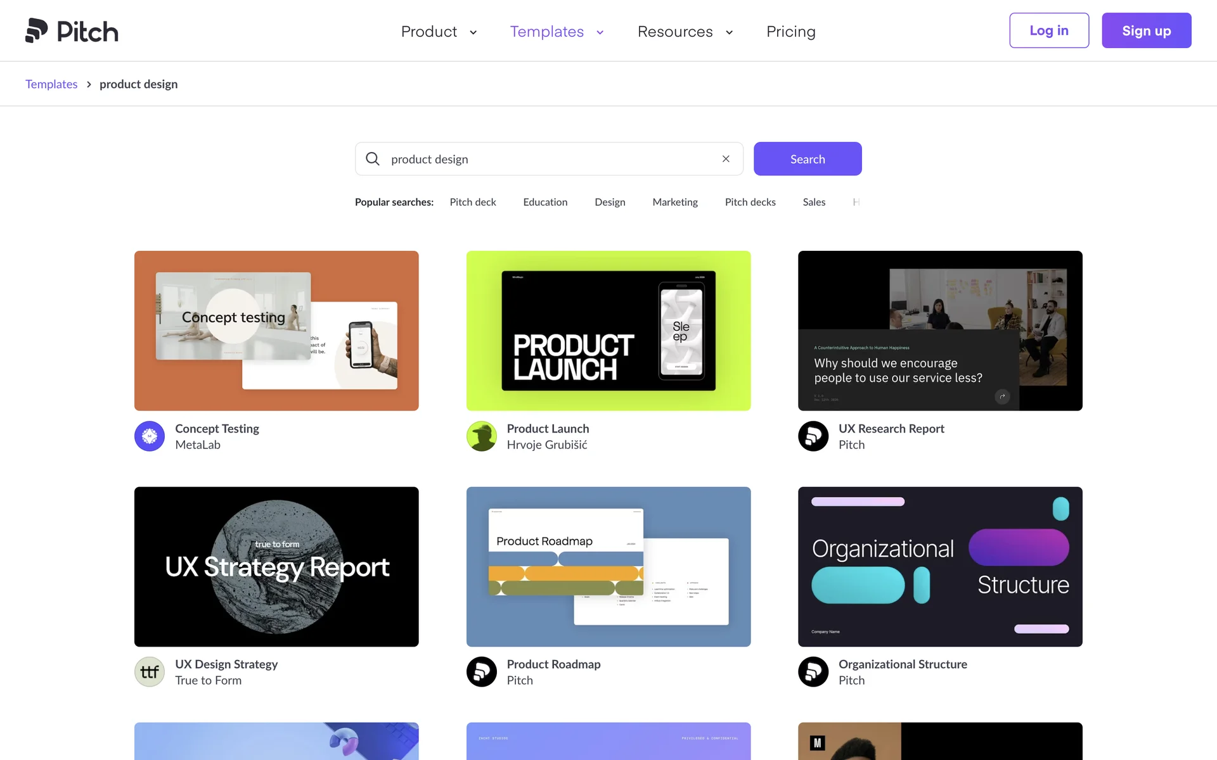Viewport: 1217px width, 760px height.
Task: Open the Pricing page
Action: 790,32
